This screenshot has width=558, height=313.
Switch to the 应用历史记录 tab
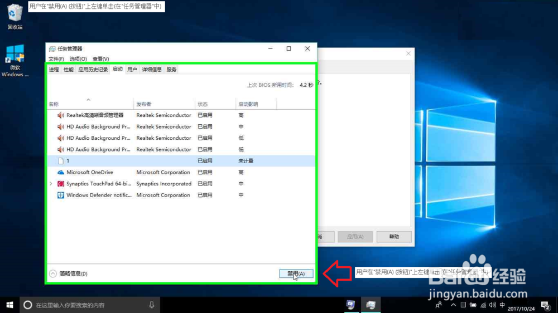93,70
